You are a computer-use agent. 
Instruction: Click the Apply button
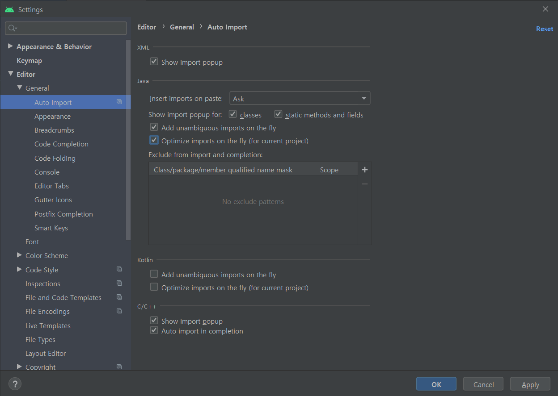point(530,384)
